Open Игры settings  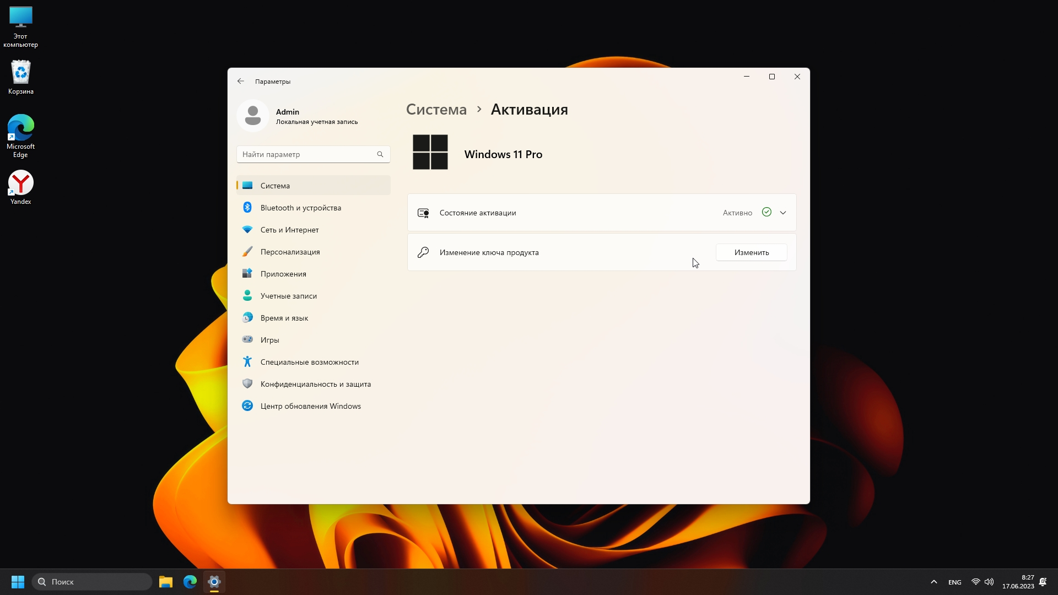click(269, 340)
